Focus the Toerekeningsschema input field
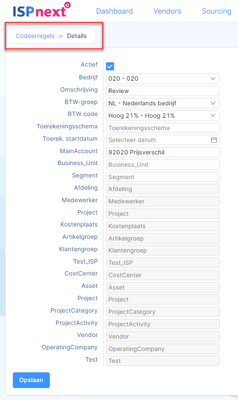 tap(163, 128)
